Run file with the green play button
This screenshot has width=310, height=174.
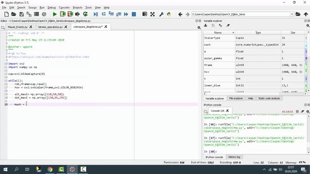click(55, 14)
